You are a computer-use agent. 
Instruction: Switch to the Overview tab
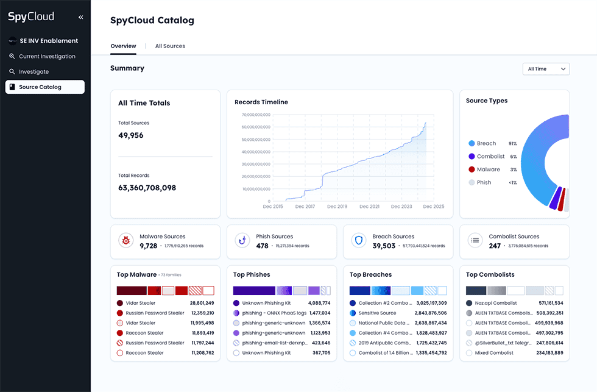pos(123,46)
